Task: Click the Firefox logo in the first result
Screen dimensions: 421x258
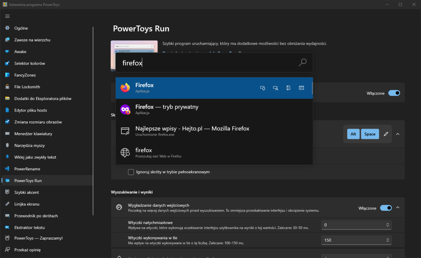Action: click(x=125, y=88)
